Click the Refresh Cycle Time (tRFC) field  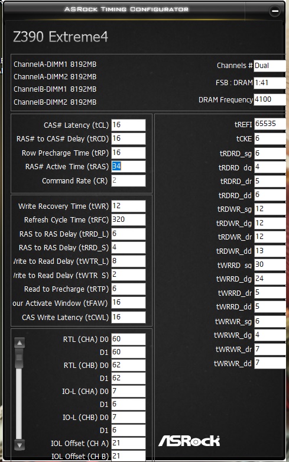pos(128,220)
